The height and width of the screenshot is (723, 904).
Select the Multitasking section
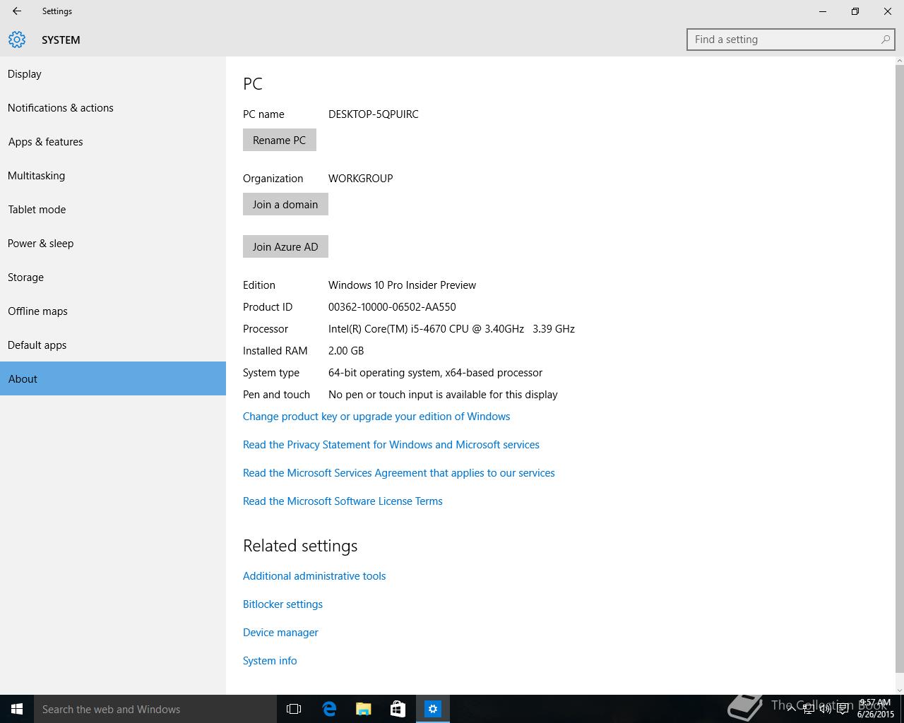click(x=113, y=176)
